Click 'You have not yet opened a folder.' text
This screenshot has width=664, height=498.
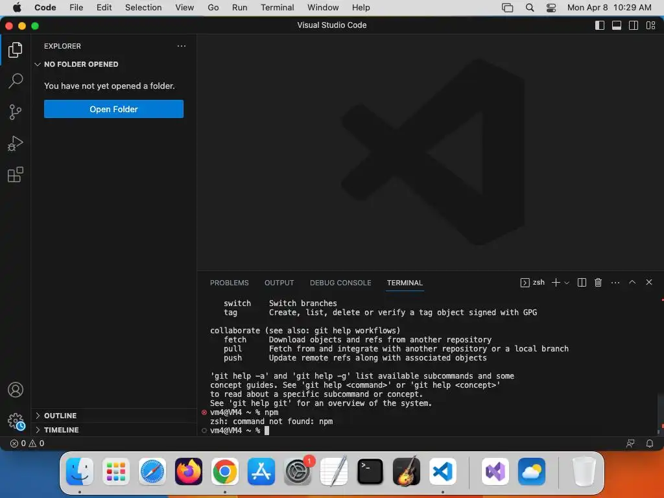(109, 86)
